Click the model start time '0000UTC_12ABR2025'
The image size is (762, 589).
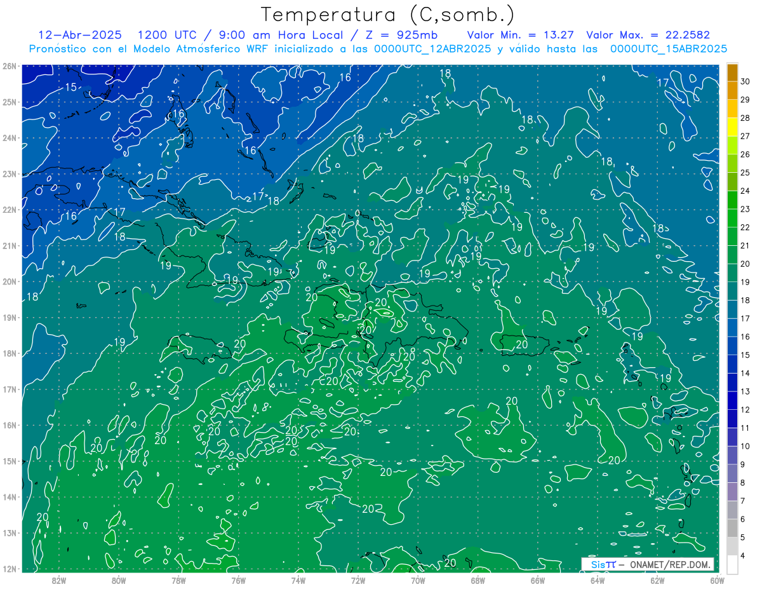click(x=432, y=49)
